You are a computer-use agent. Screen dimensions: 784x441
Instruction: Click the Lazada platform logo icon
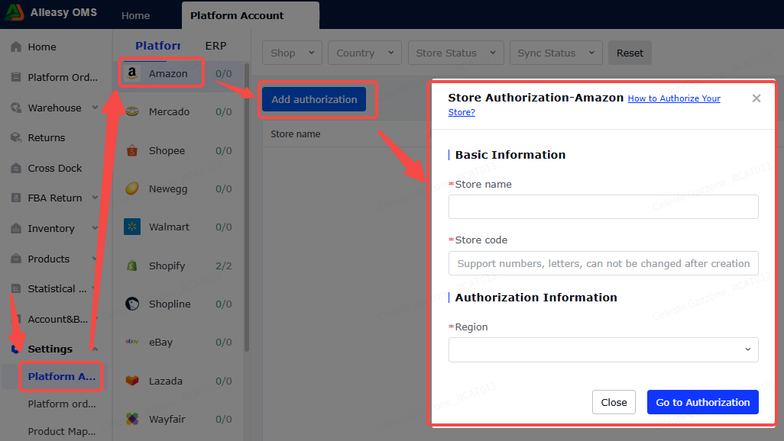[132, 381]
